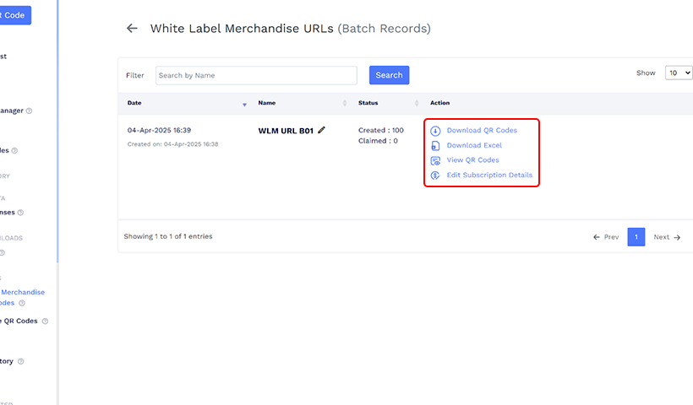
Task: Click the back arrow beside page title
Action: click(132, 29)
